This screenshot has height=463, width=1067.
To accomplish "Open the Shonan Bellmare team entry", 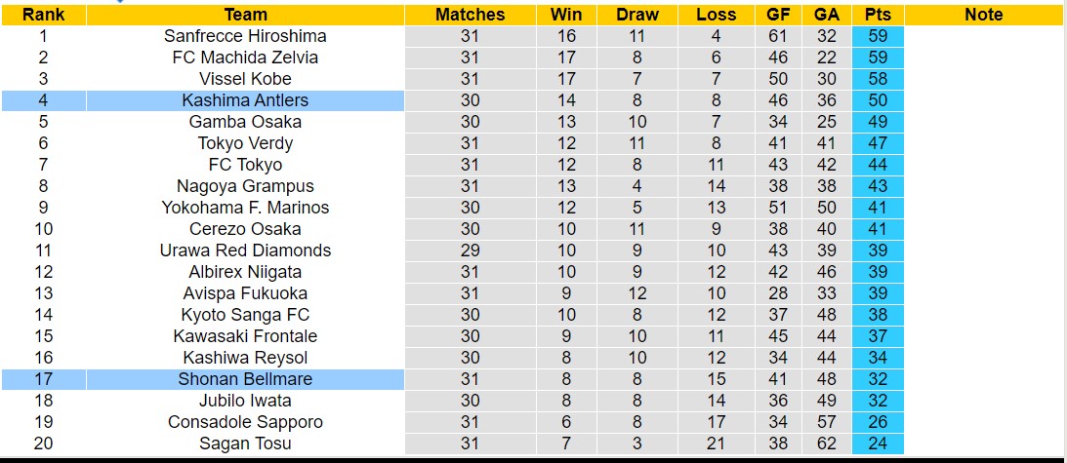I will click(245, 379).
